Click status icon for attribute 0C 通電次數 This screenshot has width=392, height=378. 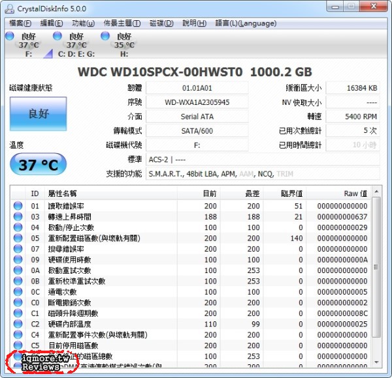18,291
